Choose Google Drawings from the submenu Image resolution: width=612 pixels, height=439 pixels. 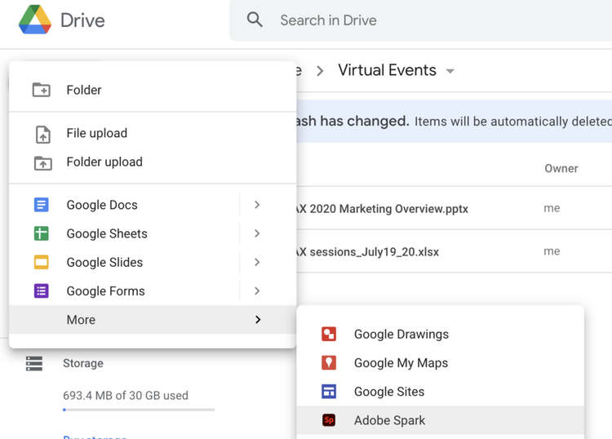point(401,334)
